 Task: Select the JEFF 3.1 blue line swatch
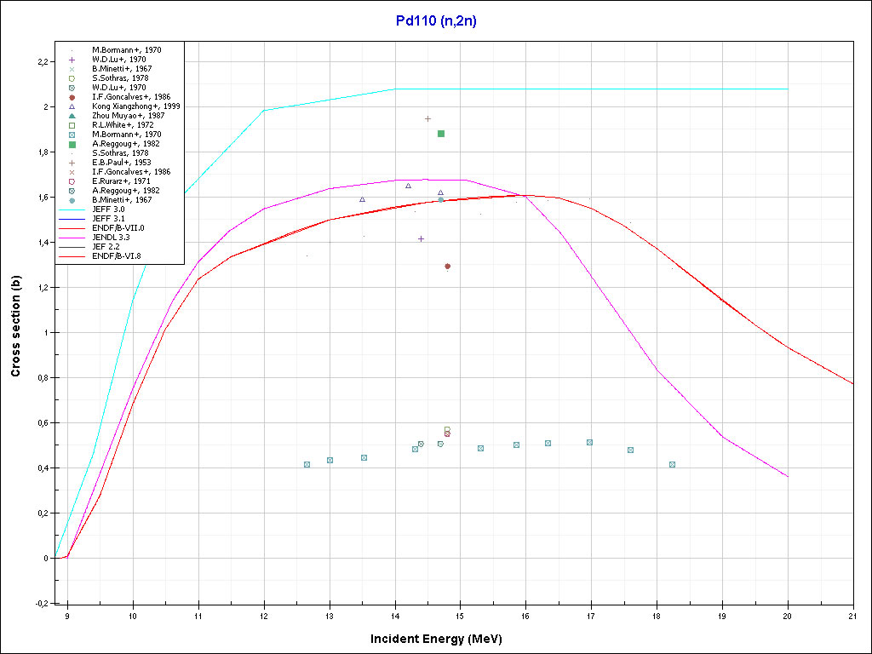tap(72, 219)
